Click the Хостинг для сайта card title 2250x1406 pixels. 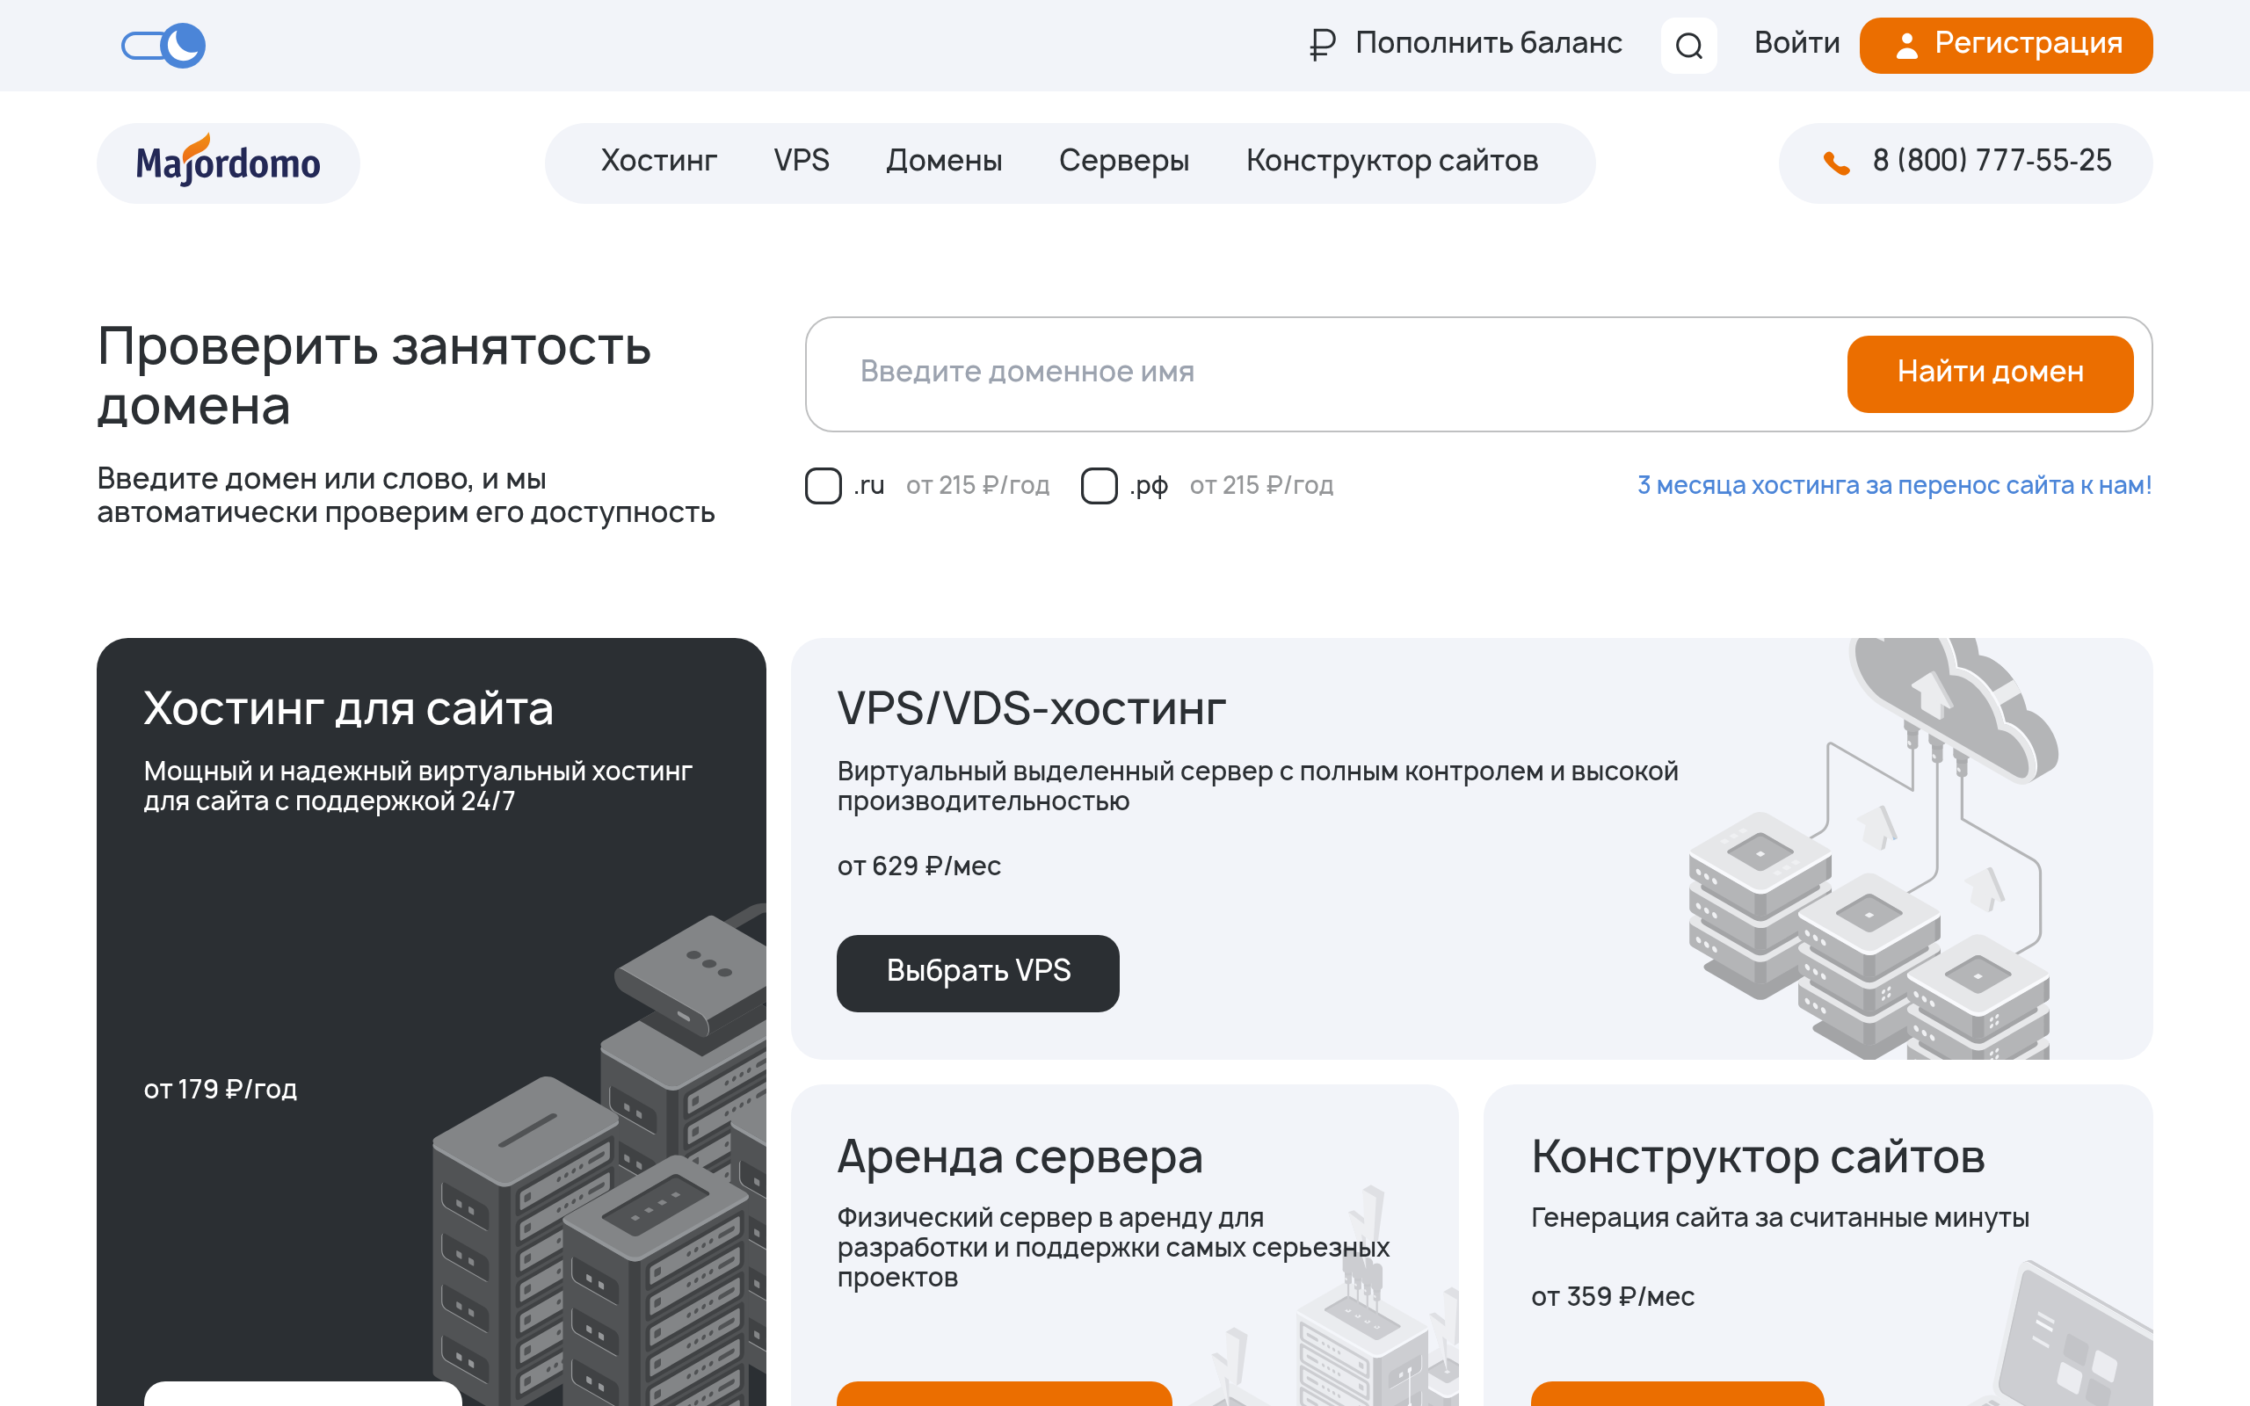[349, 708]
